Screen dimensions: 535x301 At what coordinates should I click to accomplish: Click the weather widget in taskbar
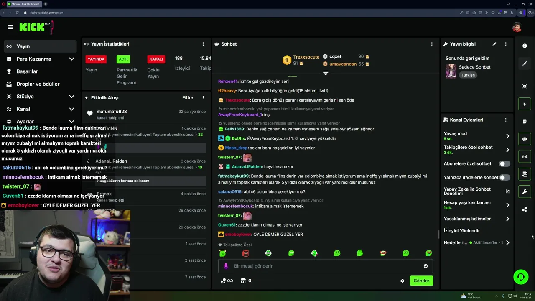click(x=471, y=296)
